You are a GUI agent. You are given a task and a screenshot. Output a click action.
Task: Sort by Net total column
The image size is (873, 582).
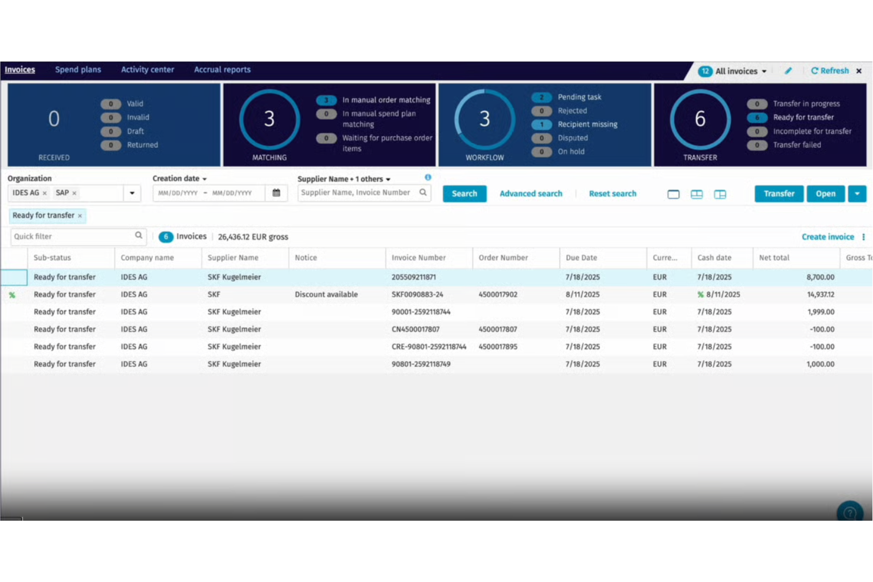(774, 258)
